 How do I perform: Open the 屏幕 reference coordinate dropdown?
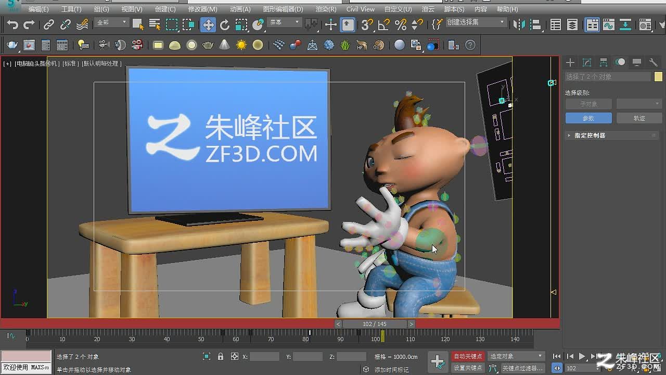[x=284, y=22]
